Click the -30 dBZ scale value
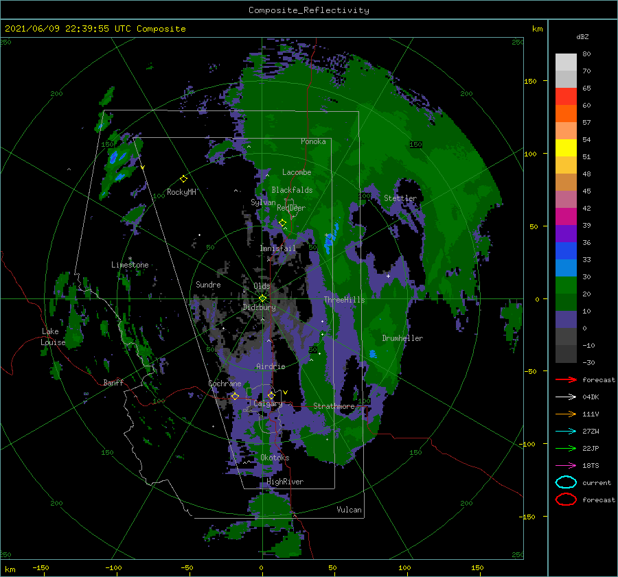Image resolution: width=618 pixels, height=577 pixels. tap(588, 362)
